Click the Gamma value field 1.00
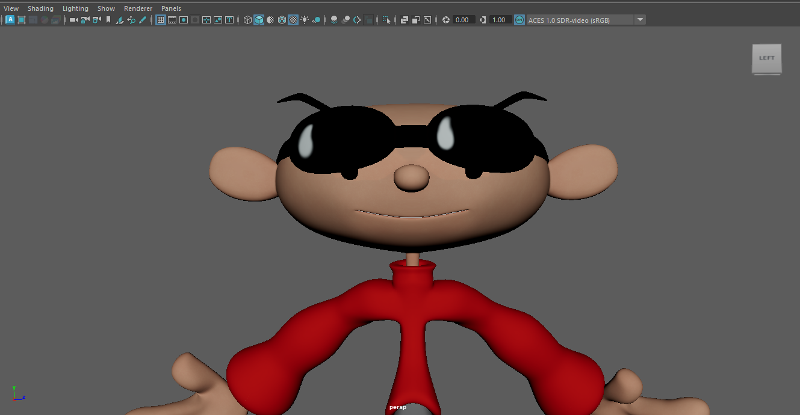The image size is (800, 415). point(501,20)
